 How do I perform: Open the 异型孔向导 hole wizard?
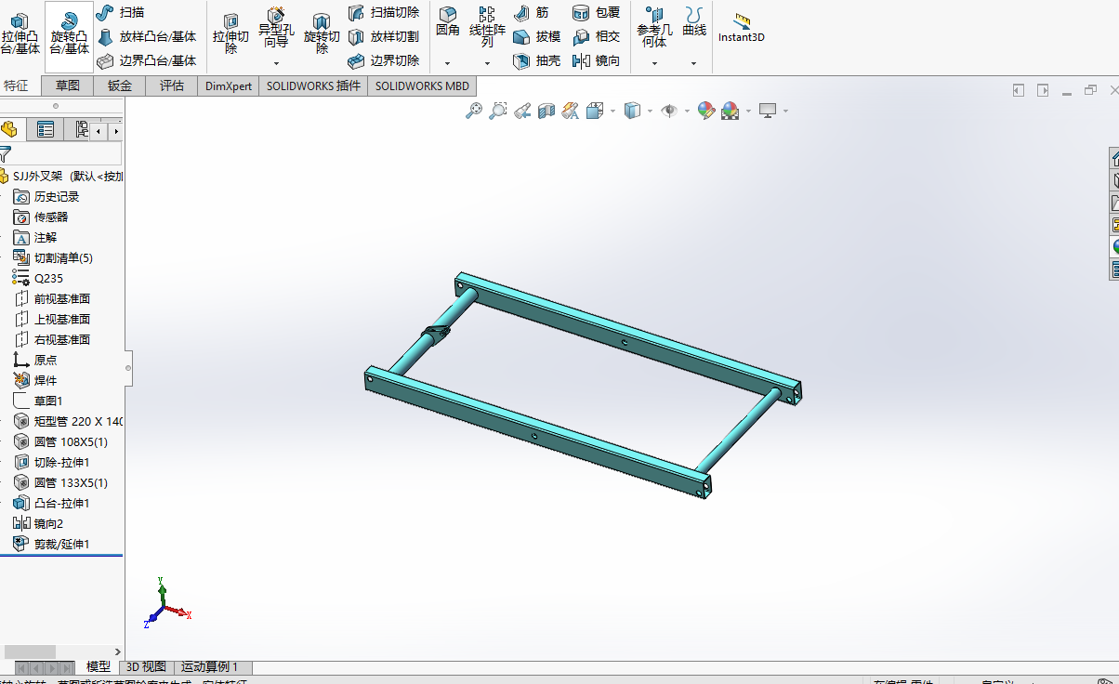[x=276, y=28]
